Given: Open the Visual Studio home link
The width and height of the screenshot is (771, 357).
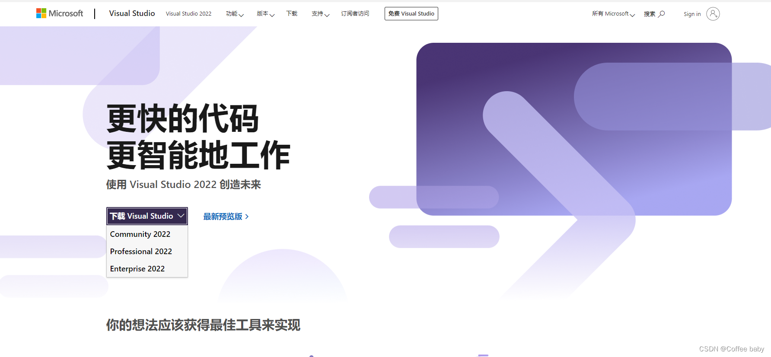Looking at the screenshot, I should pos(132,13).
